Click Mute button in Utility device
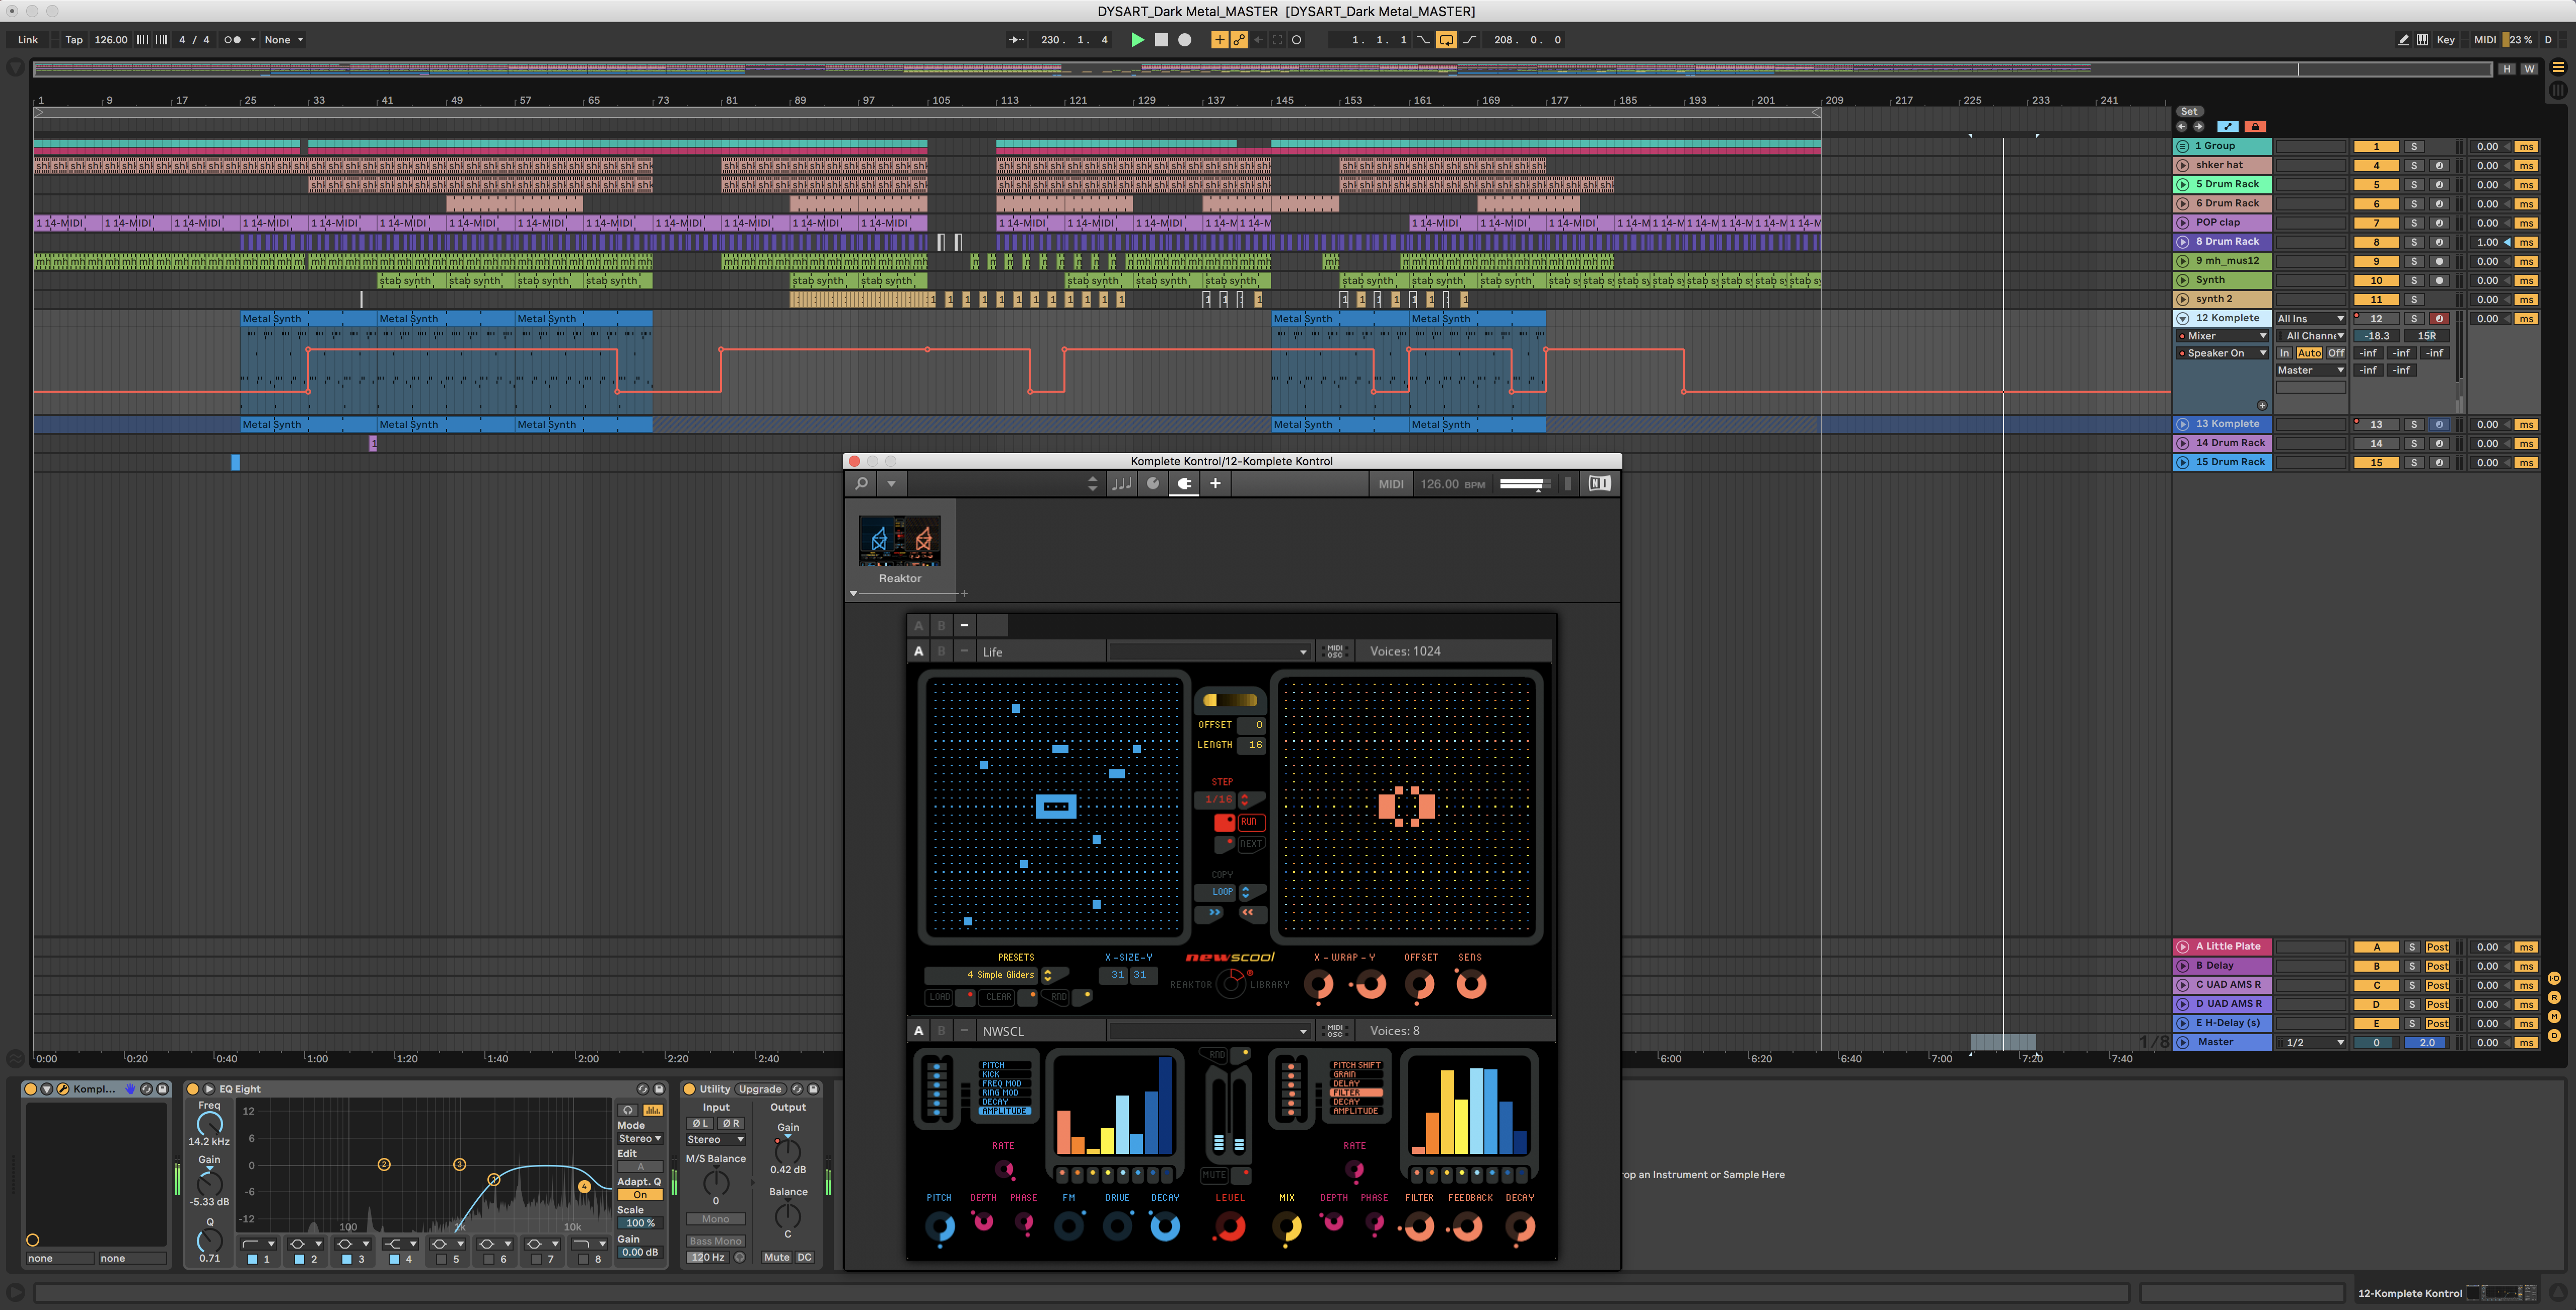Image resolution: width=2576 pixels, height=1310 pixels. 776,1257
